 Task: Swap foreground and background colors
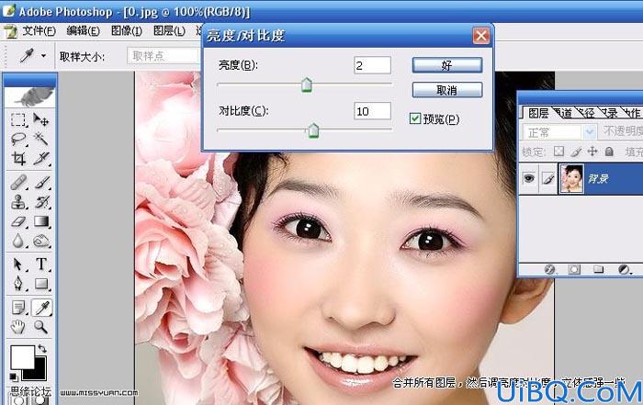coord(42,348)
